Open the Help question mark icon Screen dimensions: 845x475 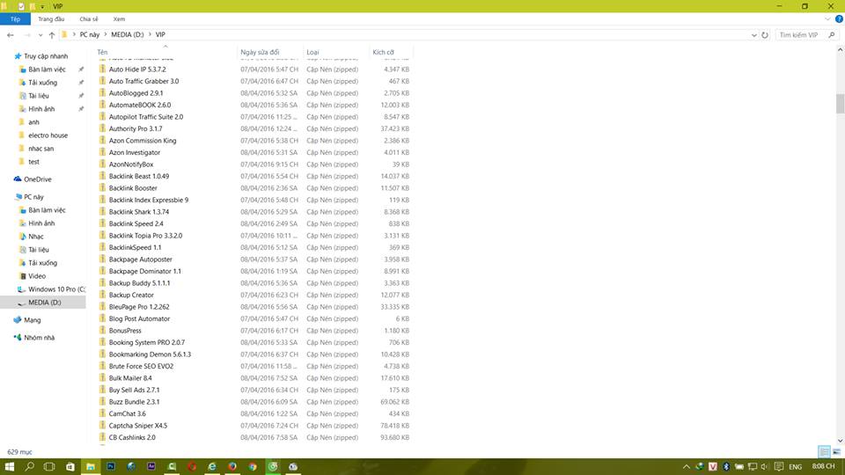pyautogui.click(x=839, y=18)
